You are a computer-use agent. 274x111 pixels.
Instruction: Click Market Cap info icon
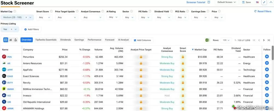pyautogui.click(x=15, y=11)
